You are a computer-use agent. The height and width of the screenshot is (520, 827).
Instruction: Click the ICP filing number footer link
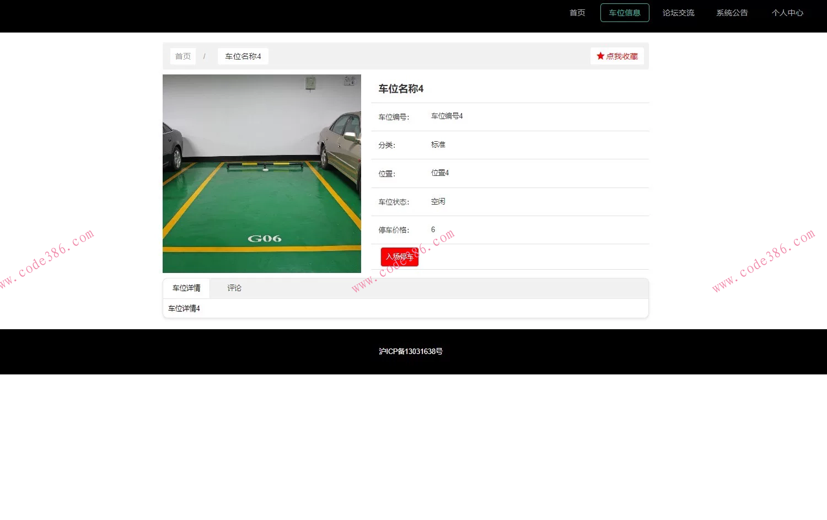(x=411, y=351)
